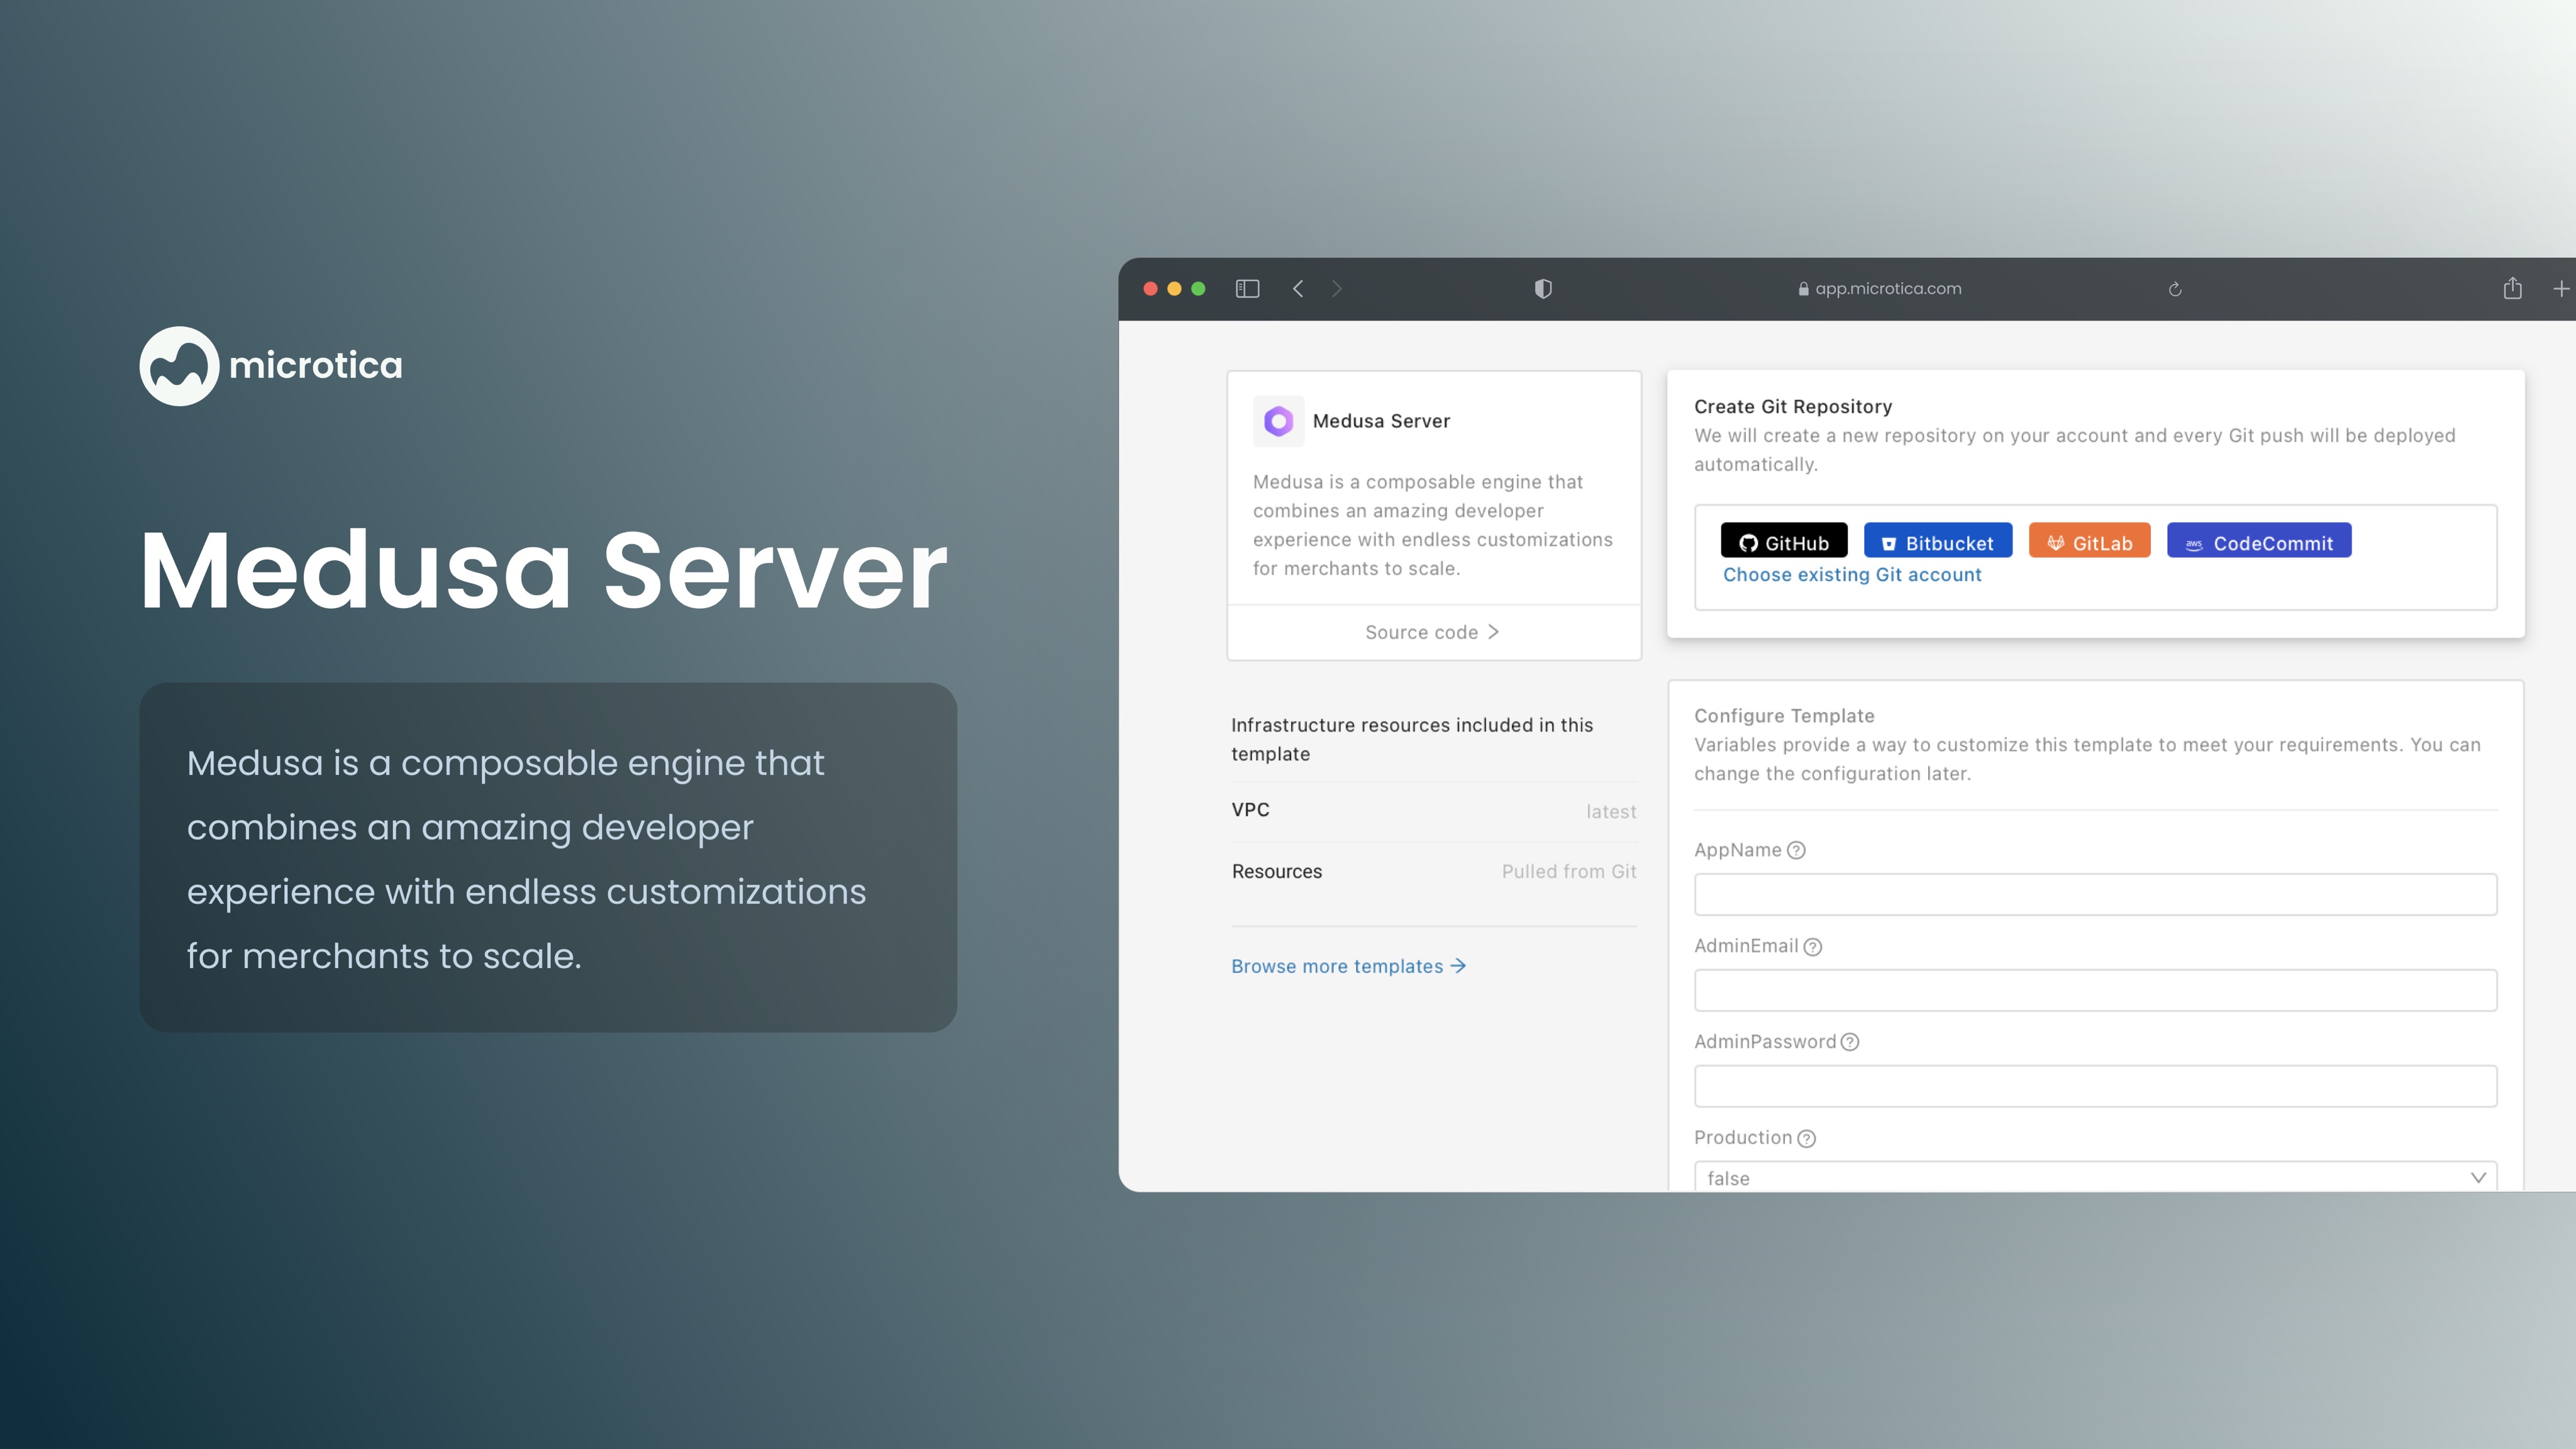Open the Source code link
2576x1449 pixels.
(x=1432, y=632)
